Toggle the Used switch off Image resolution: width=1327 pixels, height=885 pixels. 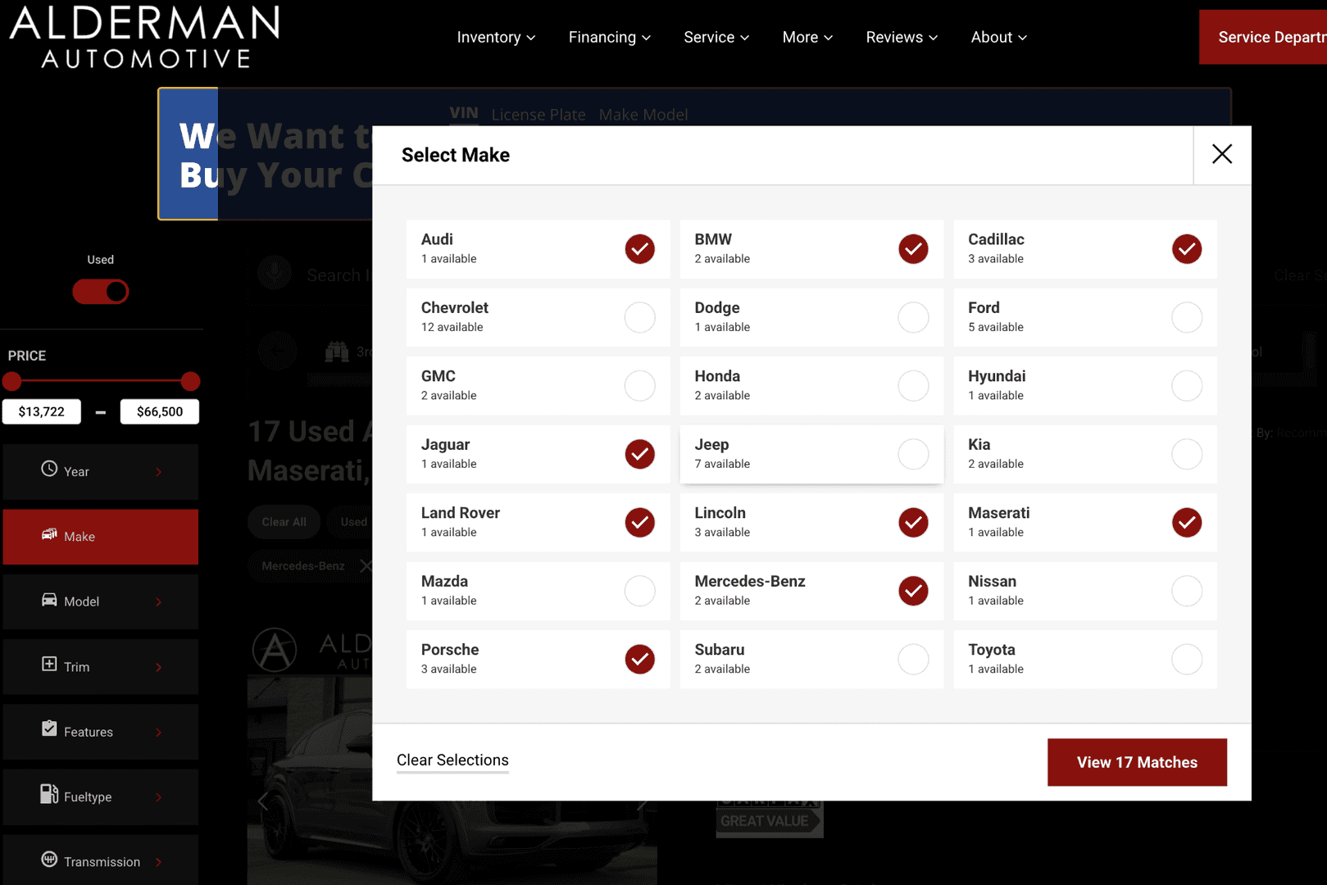101,292
